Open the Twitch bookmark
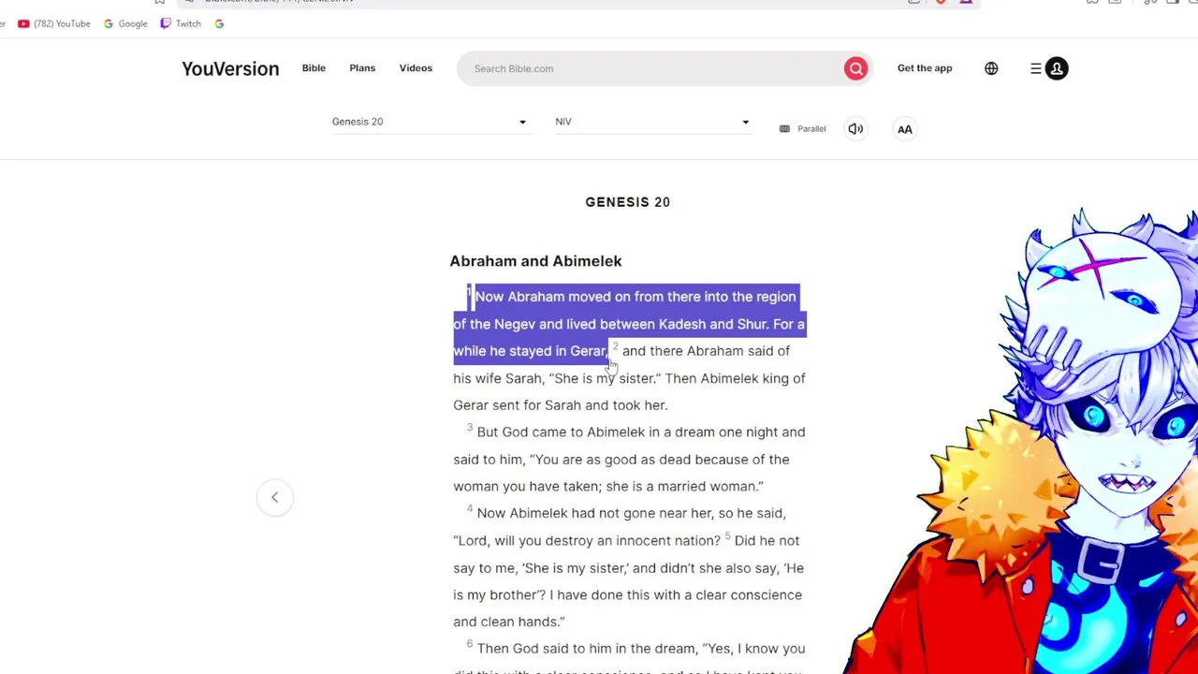Screen dimensions: 1198x674 181,23
